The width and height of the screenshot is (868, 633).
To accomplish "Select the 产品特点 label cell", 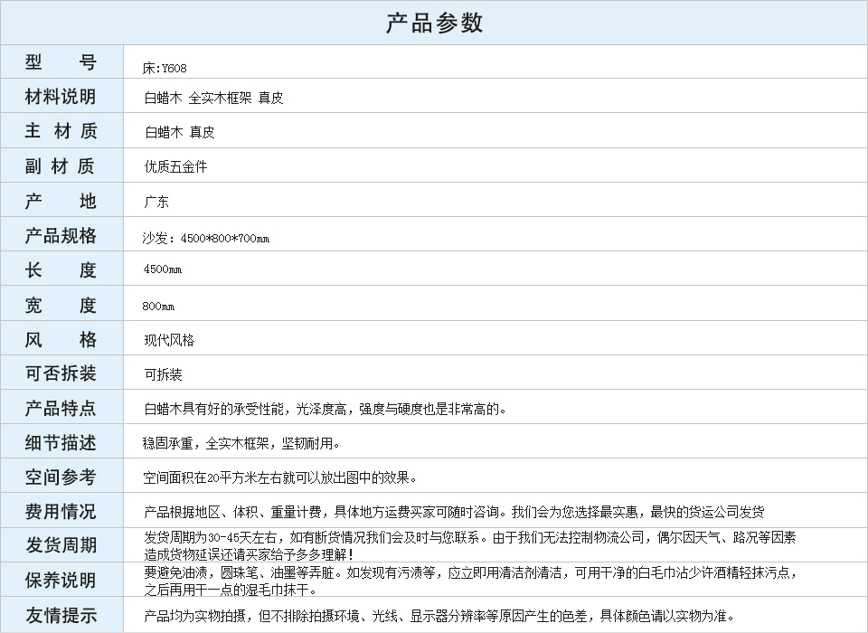I will [x=61, y=407].
